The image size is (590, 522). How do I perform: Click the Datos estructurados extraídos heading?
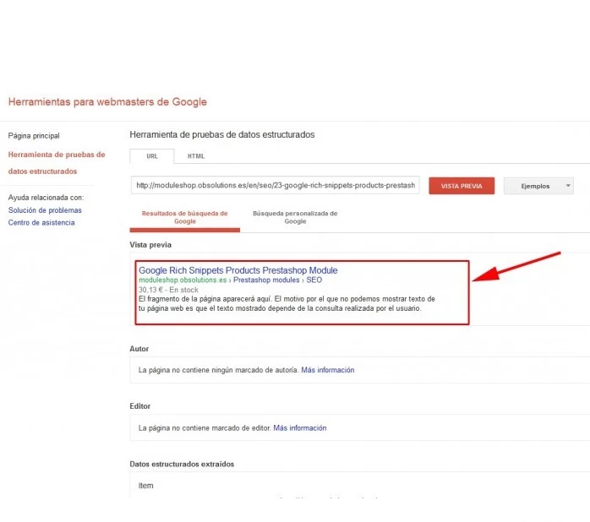click(x=182, y=464)
